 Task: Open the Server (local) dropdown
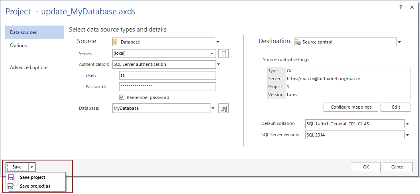pos(212,53)
